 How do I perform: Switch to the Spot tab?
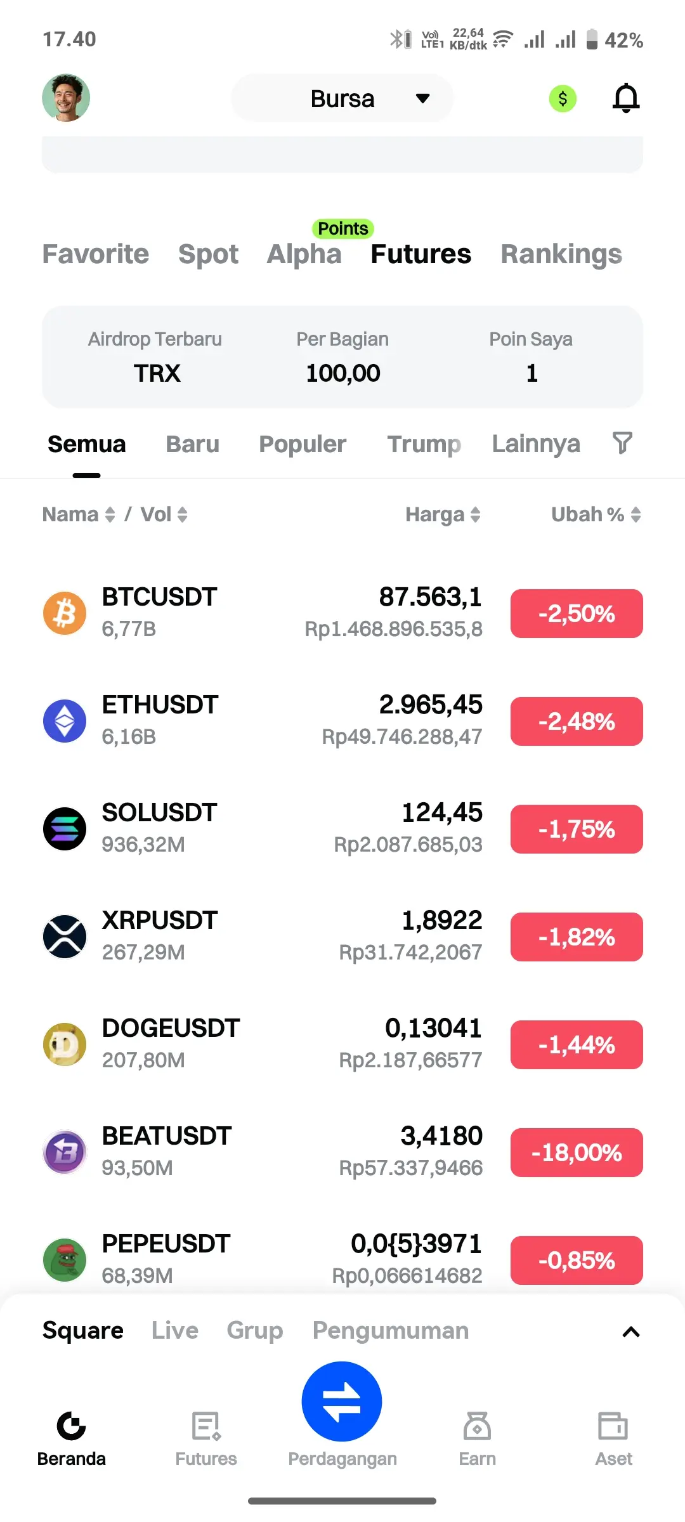tap(208, 254)
